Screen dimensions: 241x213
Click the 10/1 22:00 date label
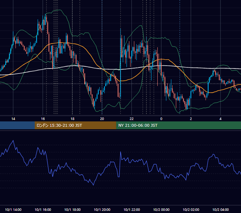coord(132,209)
